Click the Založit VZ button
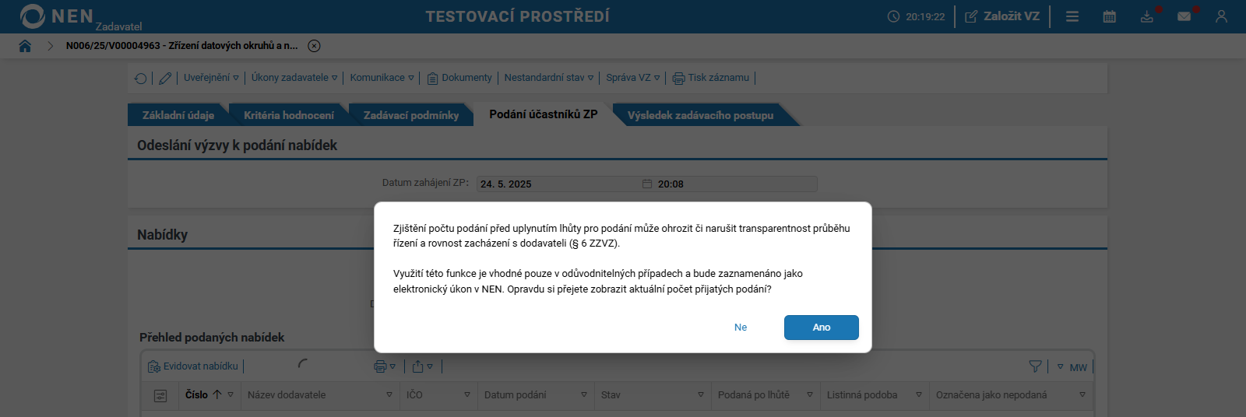Screen dimensions: 1246x417 coord(1002,16)
